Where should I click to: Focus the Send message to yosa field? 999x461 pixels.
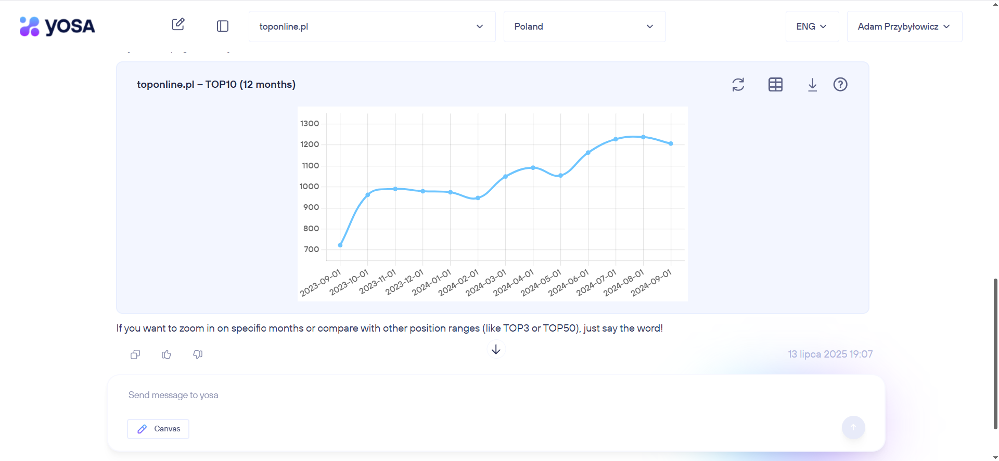[x=468, y=396]
